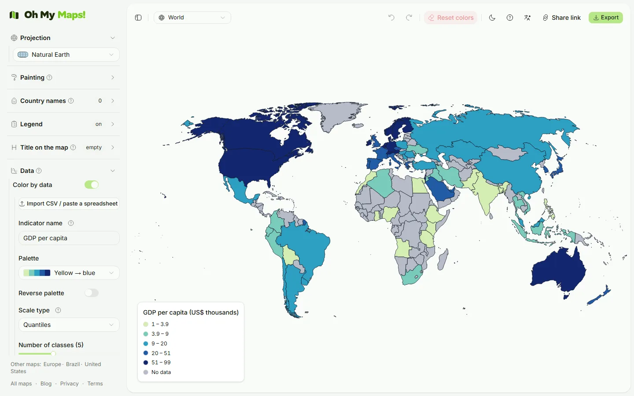The height and width of the screenshot is (396, 634).
Task: Click the 51 – 99 legend color dot
Action: (146, 363)
